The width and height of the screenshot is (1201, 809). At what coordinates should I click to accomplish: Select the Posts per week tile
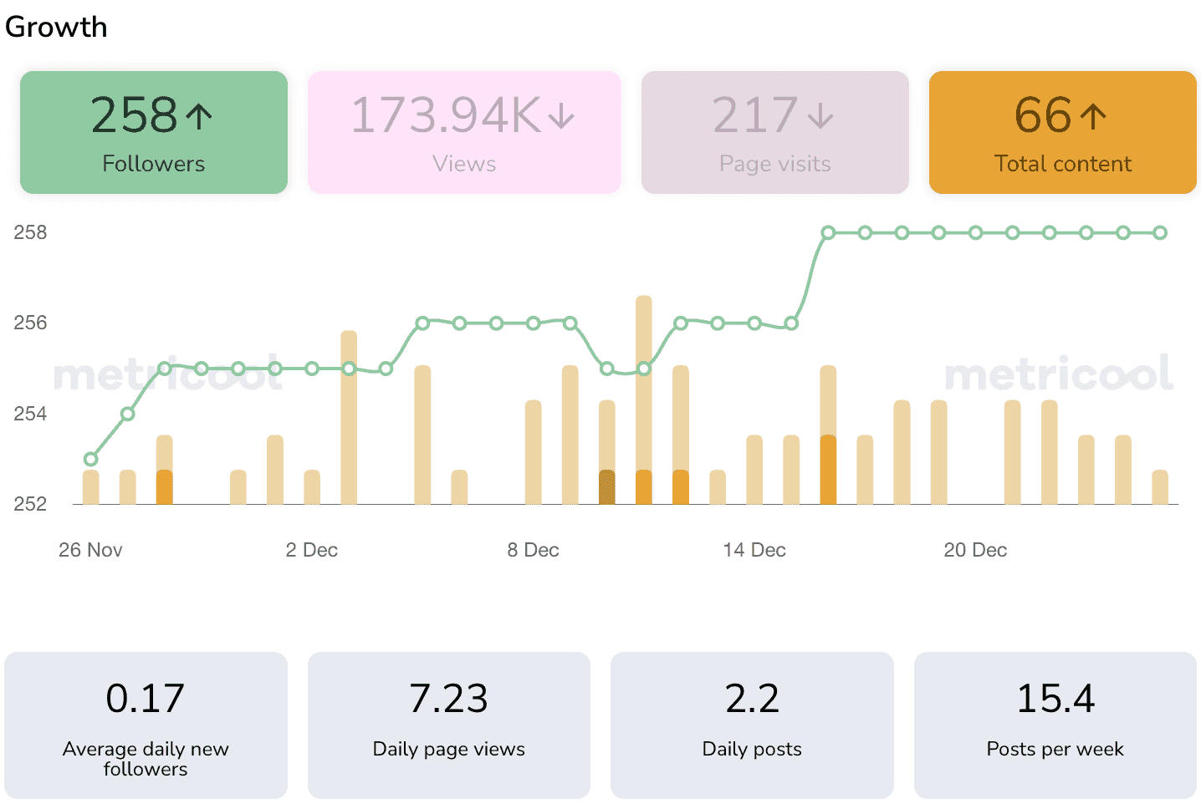[x=1055, y=725]
